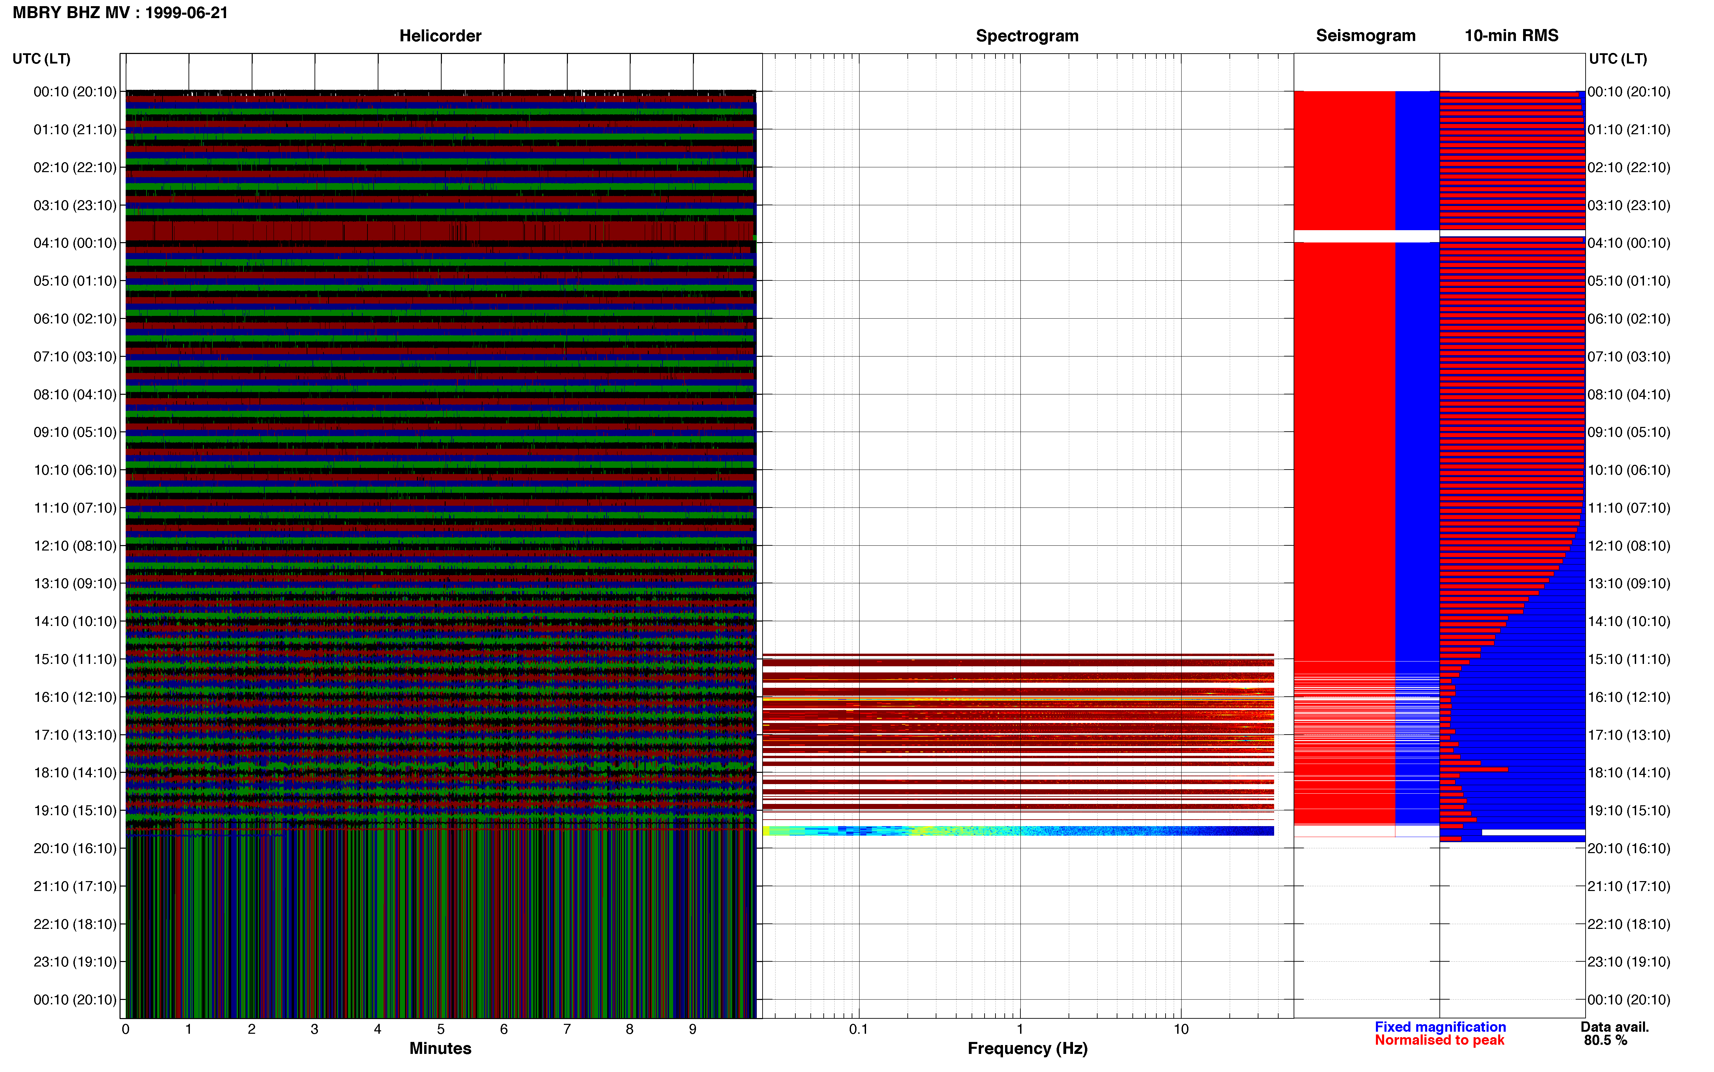Image resolution: width=1714 pixels, height=1072 pixels.
Task: Click right axis label 18:10 (14:10)
Action: click(1629, 773)
